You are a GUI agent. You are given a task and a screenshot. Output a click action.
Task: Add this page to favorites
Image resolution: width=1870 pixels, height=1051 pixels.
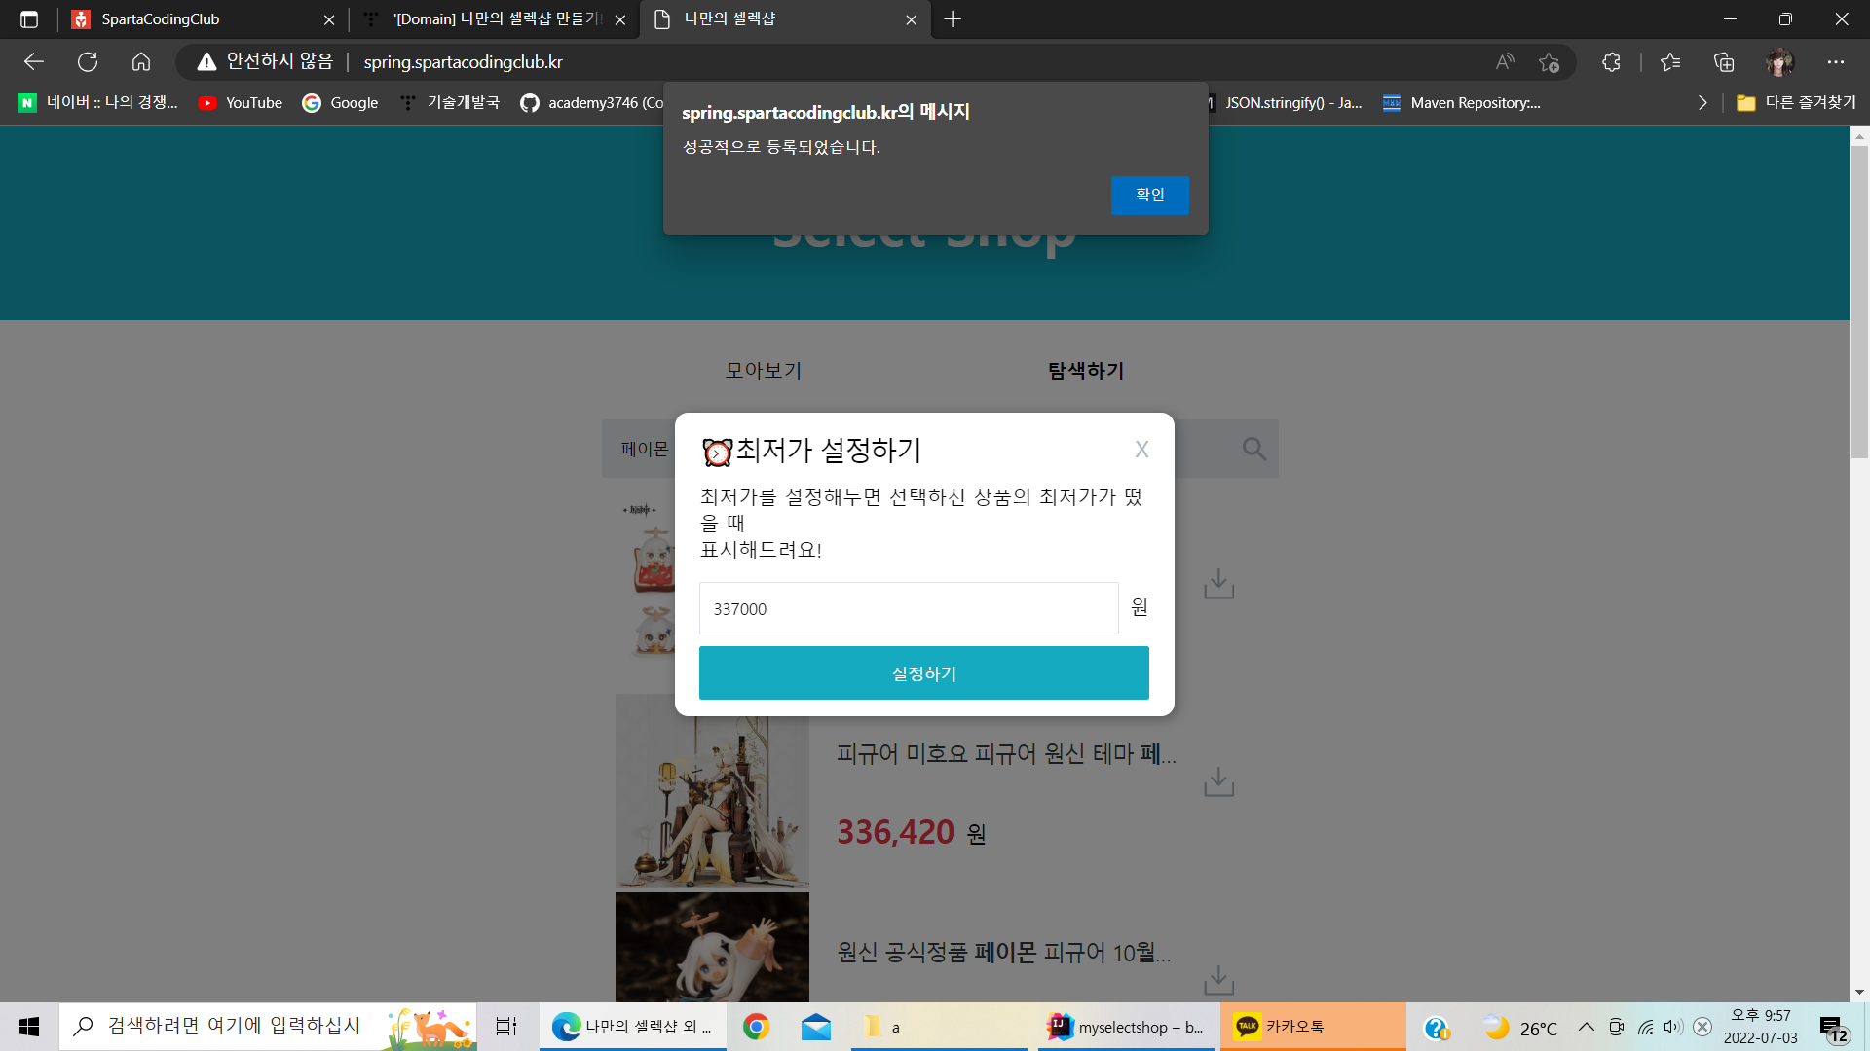[x=1550, y=62]
